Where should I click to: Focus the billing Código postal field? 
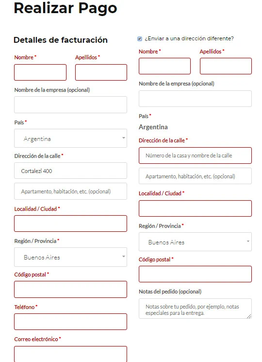coord(70,289)
